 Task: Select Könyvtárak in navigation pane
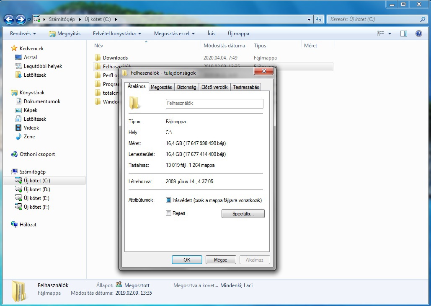coord(32,93)
